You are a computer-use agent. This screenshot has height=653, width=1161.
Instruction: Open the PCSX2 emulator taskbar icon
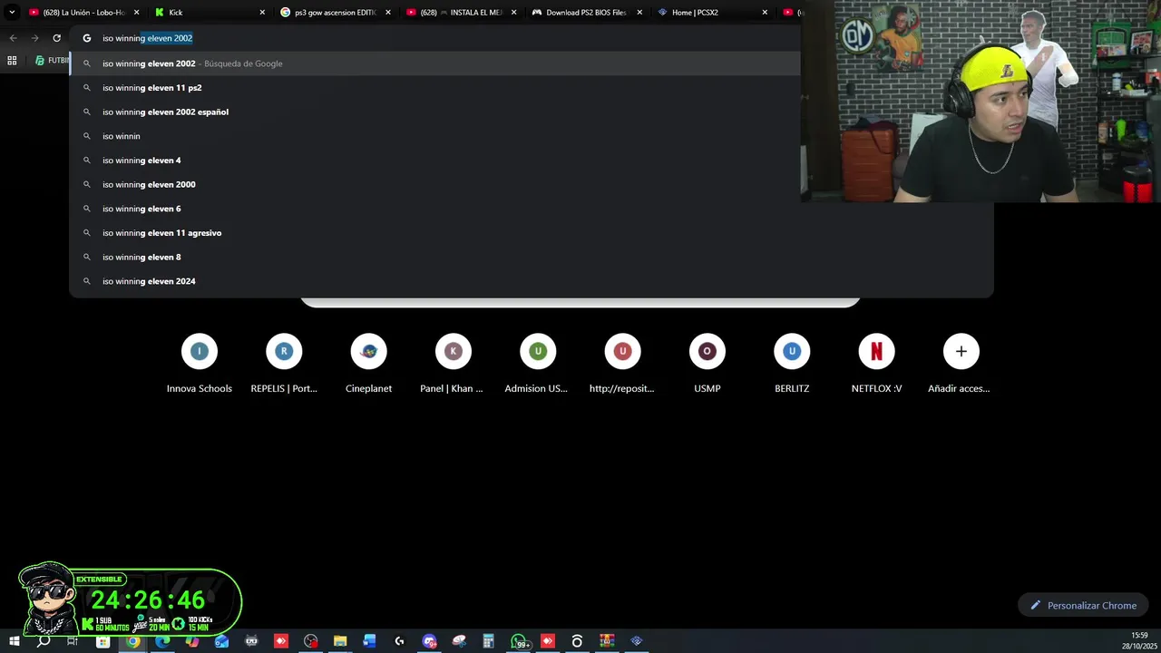click(x=637, y=641)
